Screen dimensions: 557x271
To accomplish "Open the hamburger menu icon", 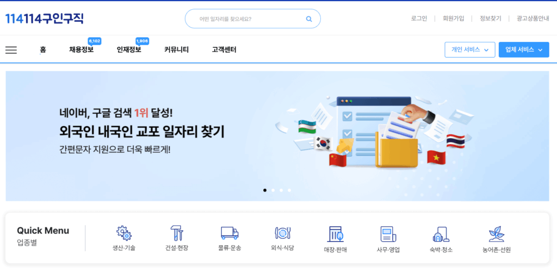I will pyautogui.click(x=11, y=50).
